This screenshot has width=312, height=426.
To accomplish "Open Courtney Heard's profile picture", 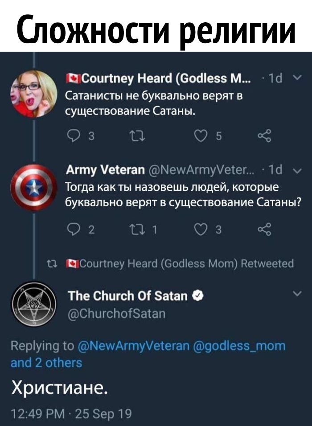I will 34,94.
